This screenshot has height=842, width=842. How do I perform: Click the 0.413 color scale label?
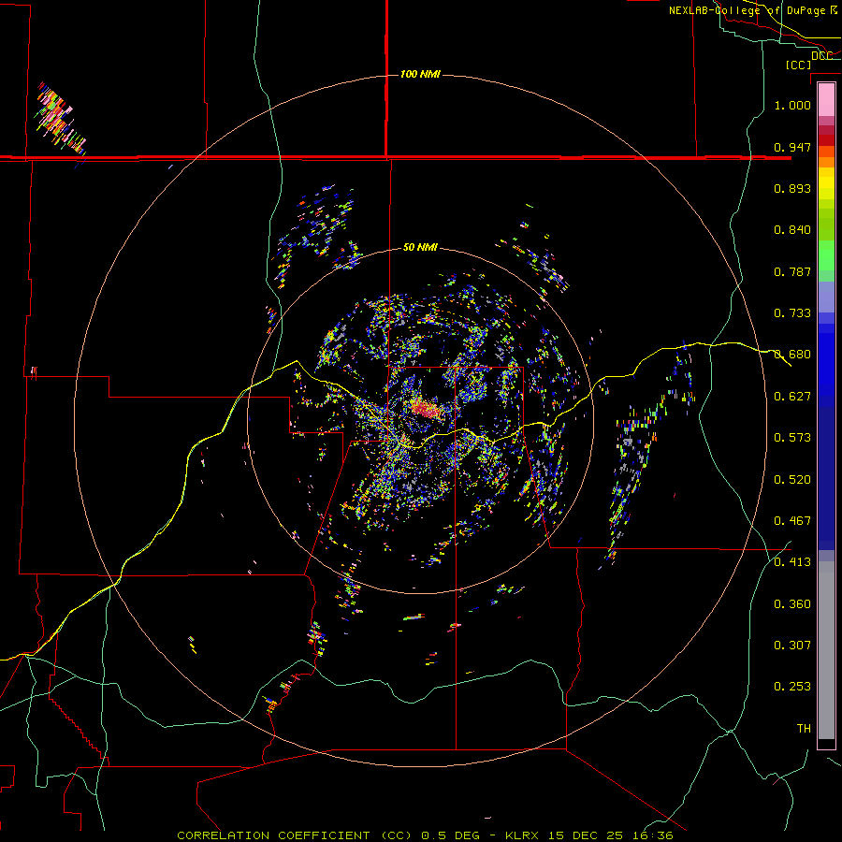792,562
